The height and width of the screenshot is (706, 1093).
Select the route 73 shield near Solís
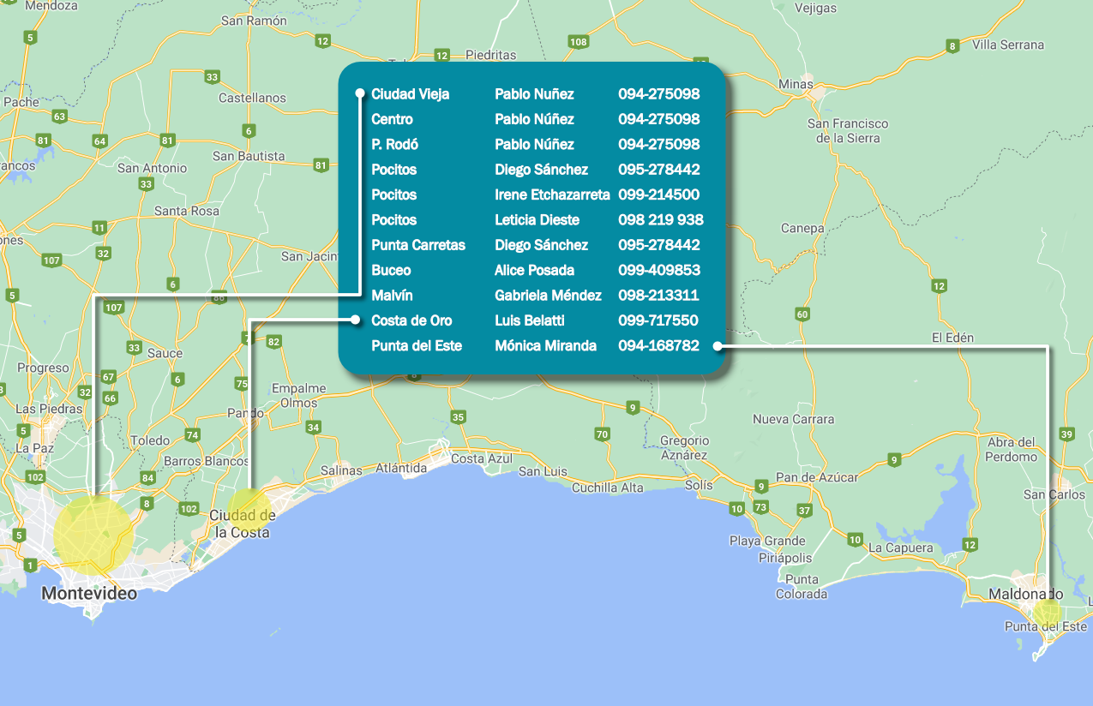tap(760, 508)
